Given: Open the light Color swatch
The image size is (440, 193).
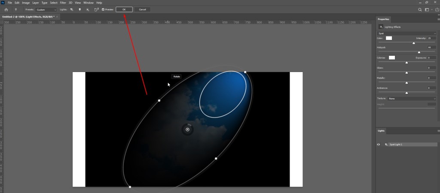Looking at the screenshot, I should [388, 38].
